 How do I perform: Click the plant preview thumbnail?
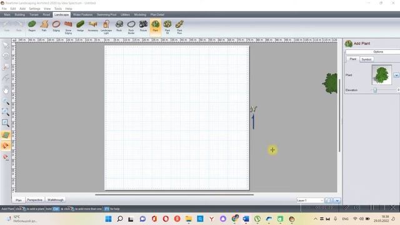[382, 75]
